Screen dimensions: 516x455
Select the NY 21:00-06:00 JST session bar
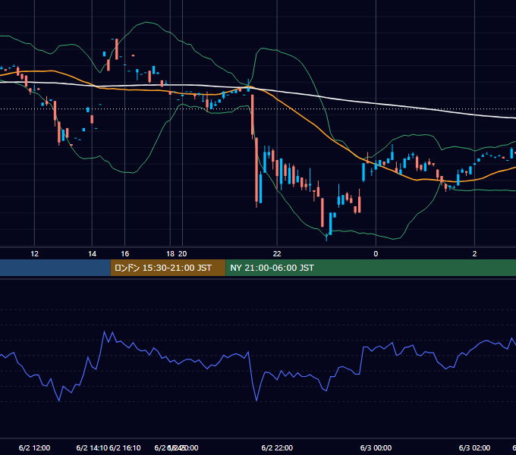point(371,268)
